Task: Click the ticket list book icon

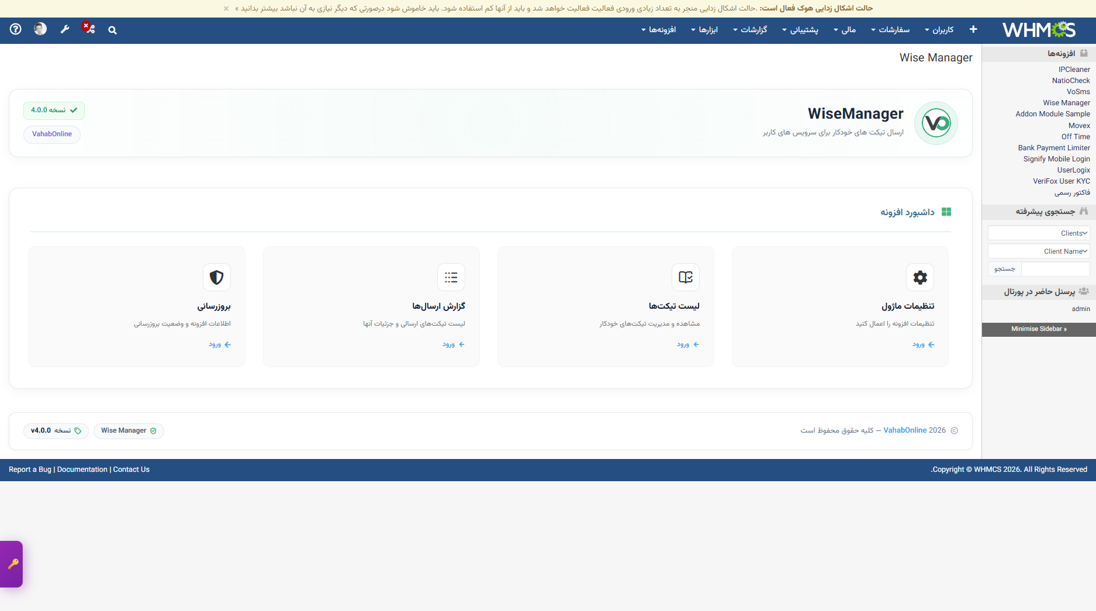Action: click(686, 277)
